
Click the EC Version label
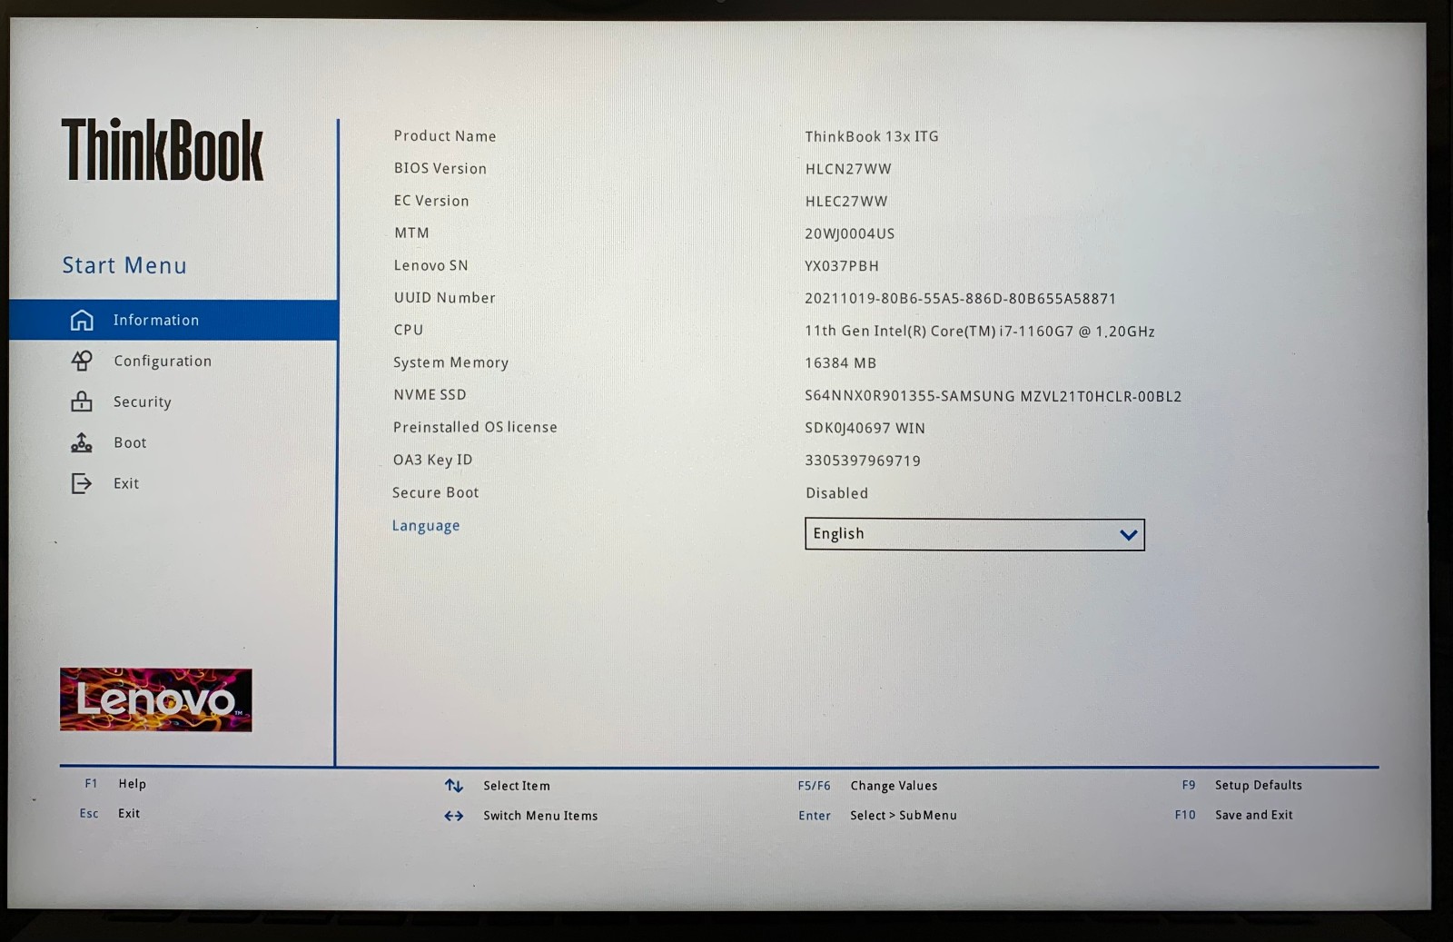(x=431, y=201)
